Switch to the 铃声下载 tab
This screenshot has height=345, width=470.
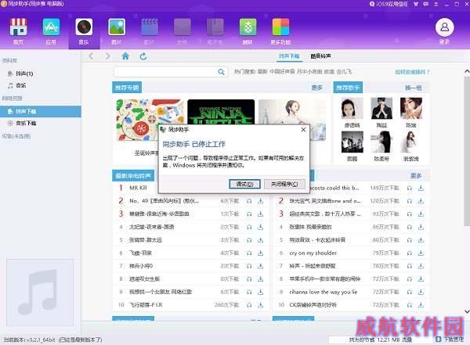289,56
